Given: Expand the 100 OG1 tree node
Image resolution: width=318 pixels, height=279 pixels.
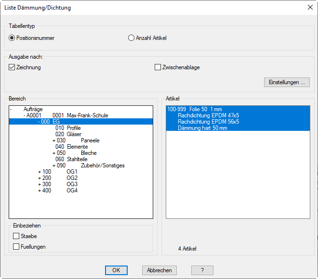Looking at the screenshot, I should 40,172.
